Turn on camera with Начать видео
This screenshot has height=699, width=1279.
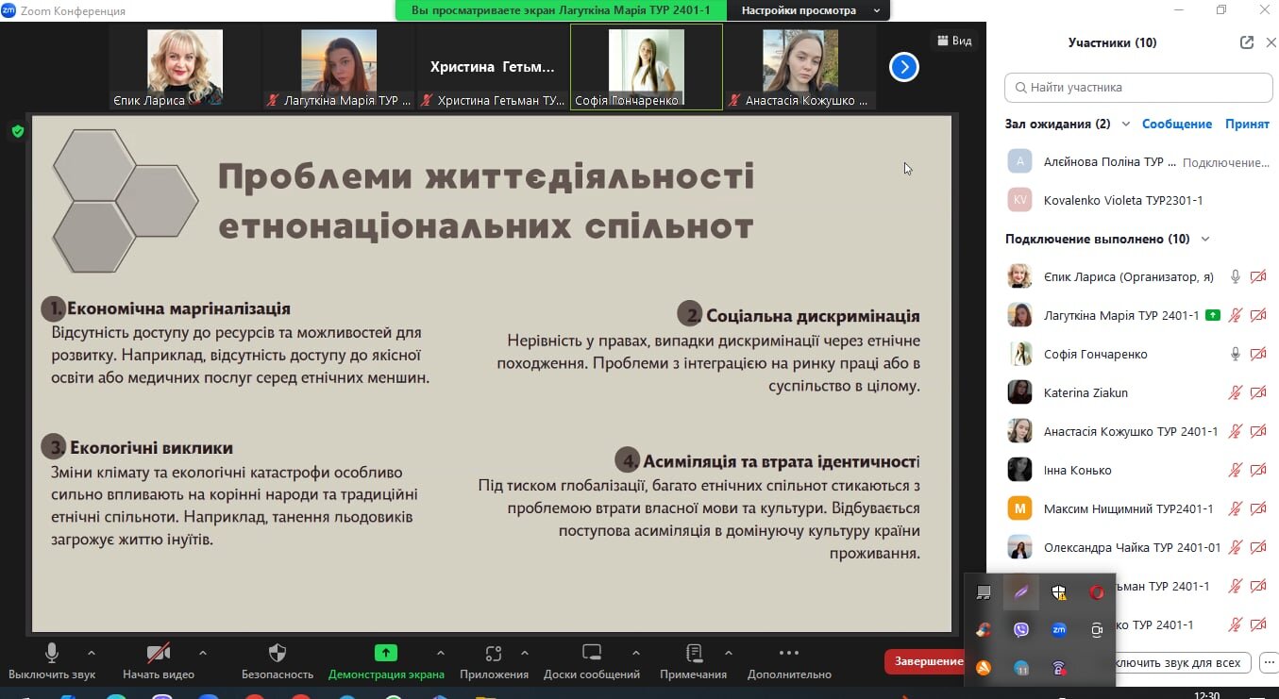tap(158, 653)
